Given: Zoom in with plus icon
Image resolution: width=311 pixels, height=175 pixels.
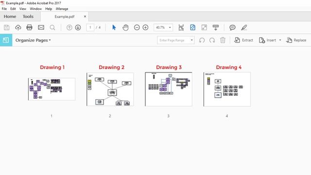Looking at the screenshot, I should click(x=145, y=27).
